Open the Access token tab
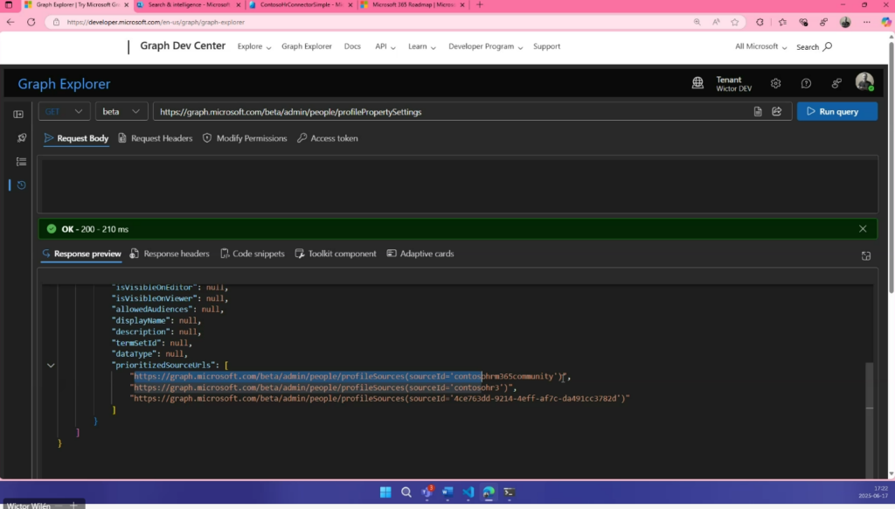This screenshot has height=509, width=895. pos(328,138)
